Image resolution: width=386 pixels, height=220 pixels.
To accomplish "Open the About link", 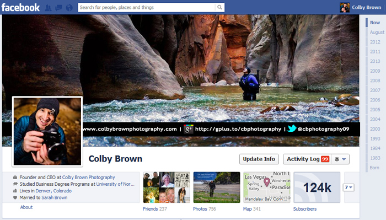I will 26,207.
